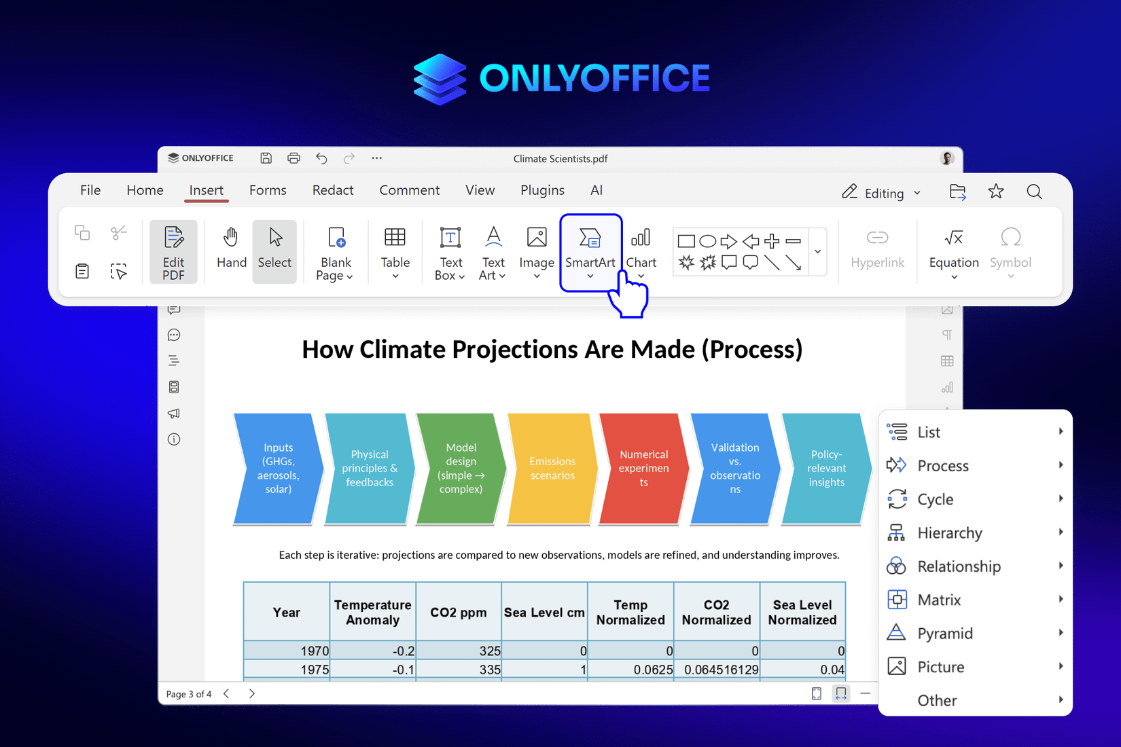1121x747 pixels.
Task: Zoom out using the minus button
Action: coord(865,693)
